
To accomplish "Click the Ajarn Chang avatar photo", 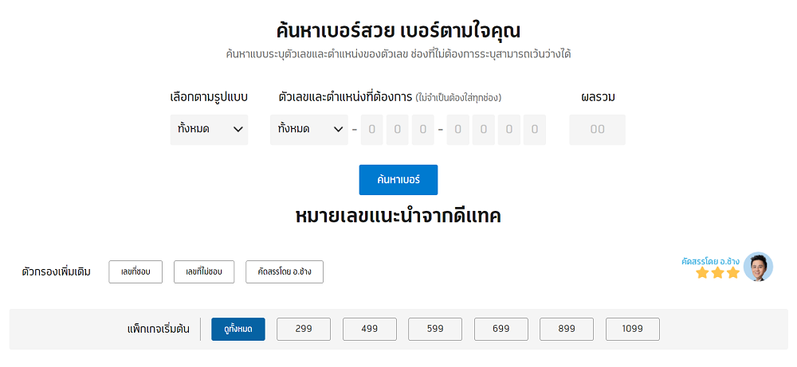I will click(x=758, y=267).
